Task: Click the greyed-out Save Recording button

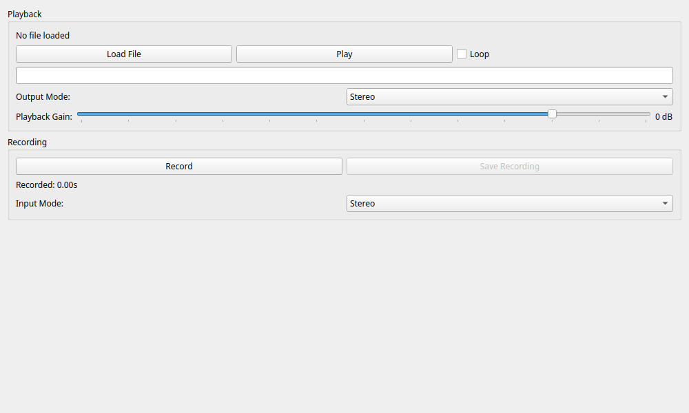Action: pos(509,167)
